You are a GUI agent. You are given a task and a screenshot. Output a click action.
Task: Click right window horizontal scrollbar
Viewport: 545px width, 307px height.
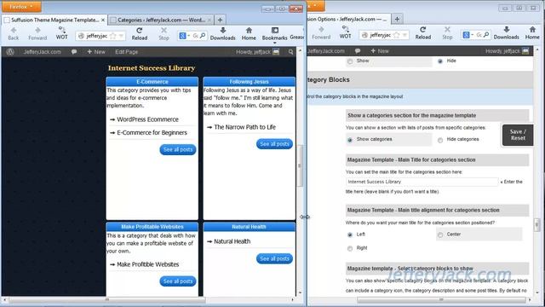(441, 299)
